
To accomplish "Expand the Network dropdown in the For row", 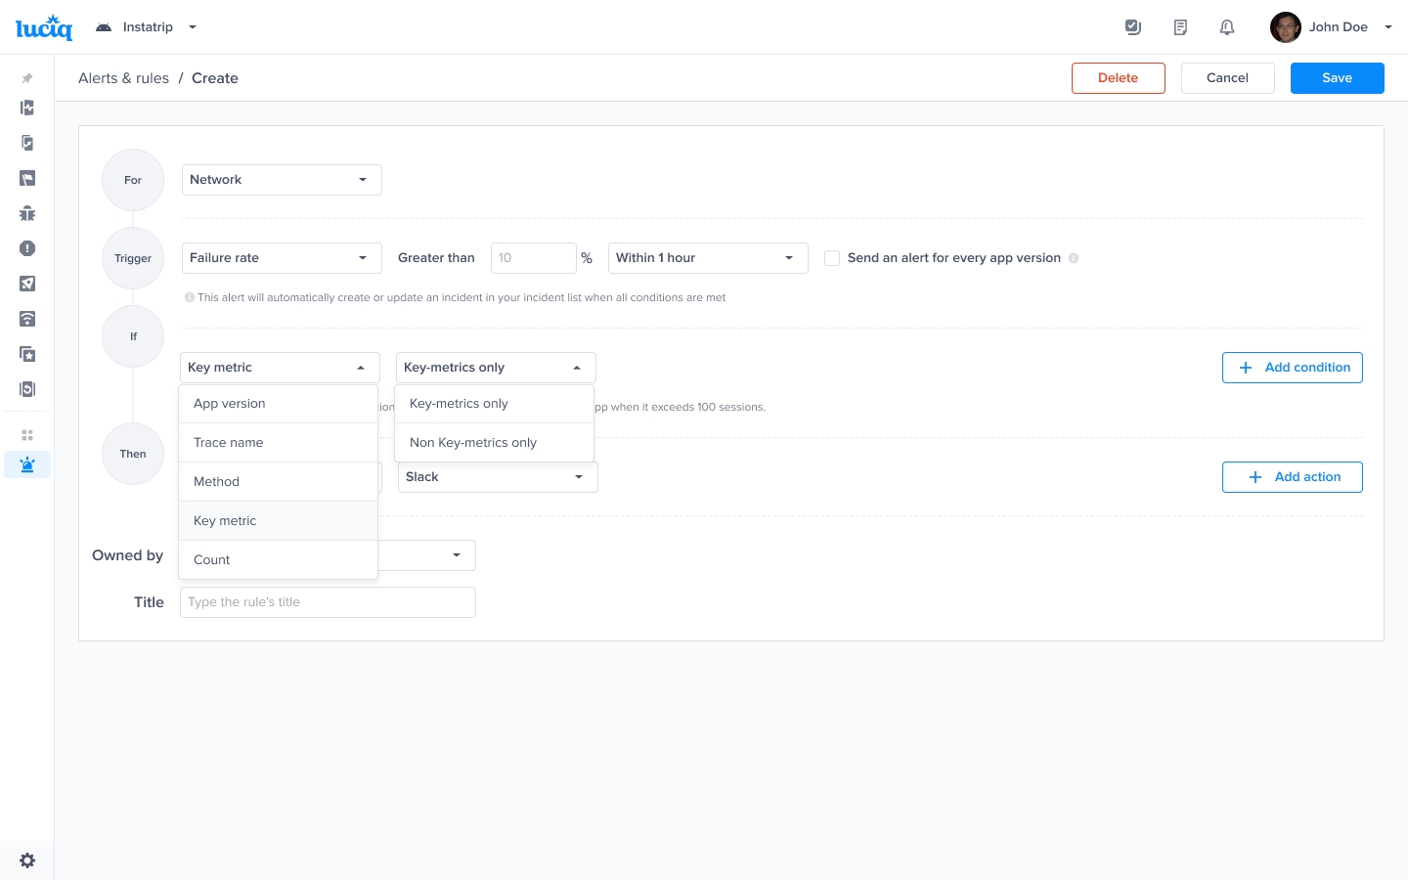I will click(281, 180).
